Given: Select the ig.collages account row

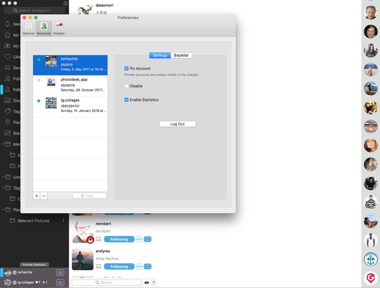Looking at the screenshot, I should (70, 106).
